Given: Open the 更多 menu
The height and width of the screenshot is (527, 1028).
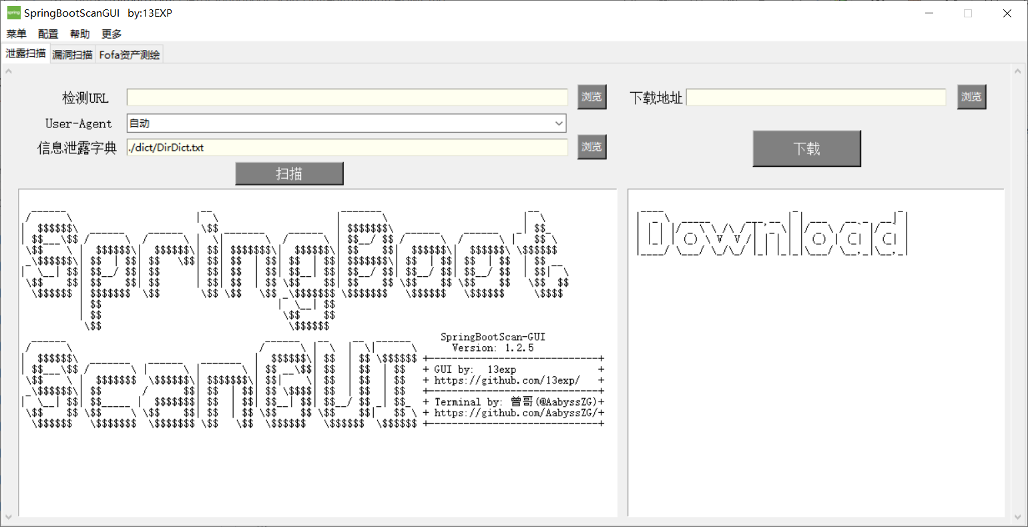Looking at the screenshot, I should point(111,34).
